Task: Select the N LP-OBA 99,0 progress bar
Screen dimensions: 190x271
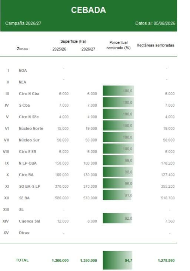Action: click(x=118, y=160)
